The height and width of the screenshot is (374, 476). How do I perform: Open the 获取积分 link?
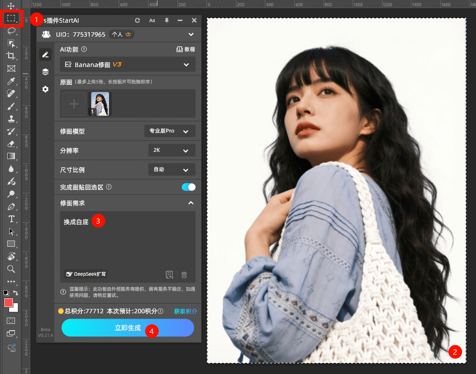click(185, 311)
